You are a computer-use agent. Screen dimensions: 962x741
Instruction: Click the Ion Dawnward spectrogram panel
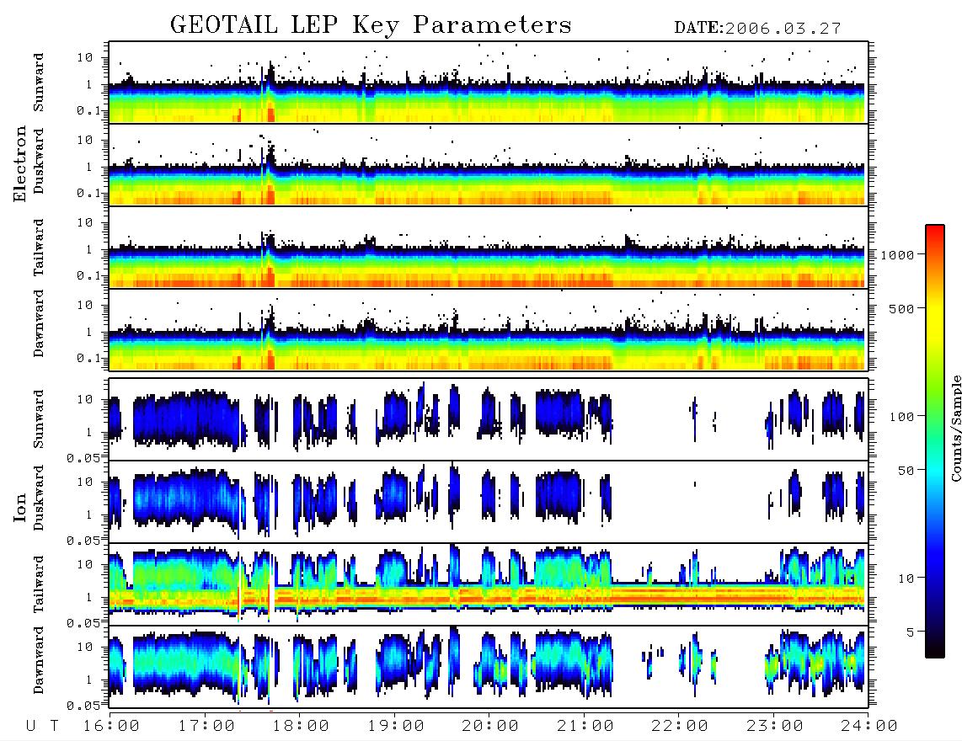click(x=489, y=667)
